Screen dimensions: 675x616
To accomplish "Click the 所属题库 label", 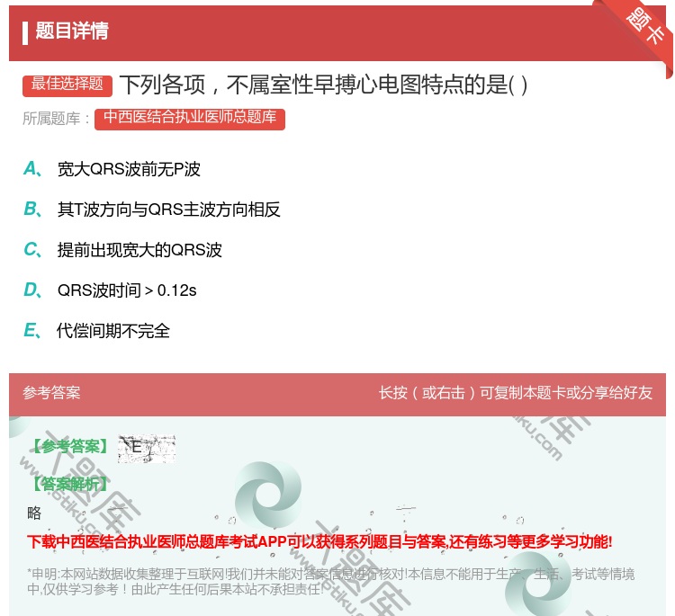I will [56, 119].
